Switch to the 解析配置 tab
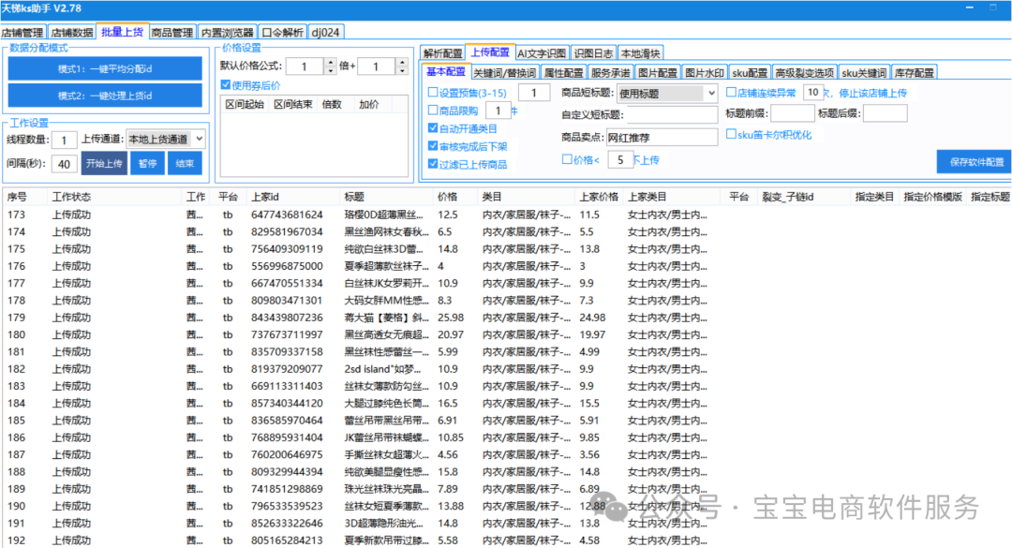The image size is (1012, 548). tap(442, 53)
